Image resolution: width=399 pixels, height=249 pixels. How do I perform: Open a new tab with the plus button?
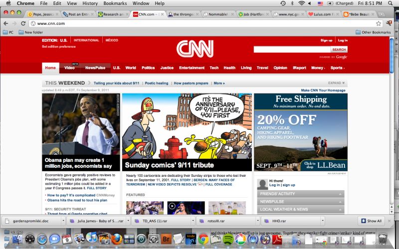(x=381, y=14)
